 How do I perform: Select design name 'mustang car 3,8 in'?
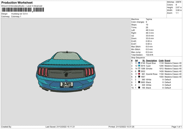coord(20,14)
